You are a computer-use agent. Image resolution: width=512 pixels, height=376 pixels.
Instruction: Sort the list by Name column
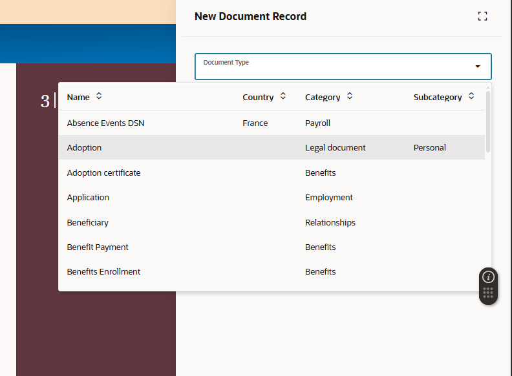coord(99,96)
